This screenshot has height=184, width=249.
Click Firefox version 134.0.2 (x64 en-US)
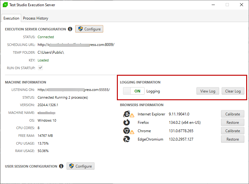[185, 123]
